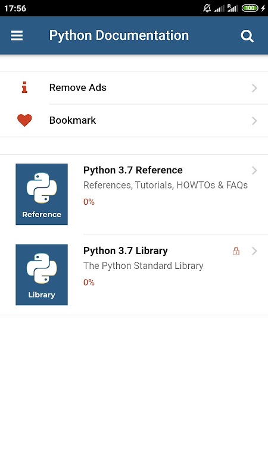Click the lock icon on Library

click(x=236, y=250)
